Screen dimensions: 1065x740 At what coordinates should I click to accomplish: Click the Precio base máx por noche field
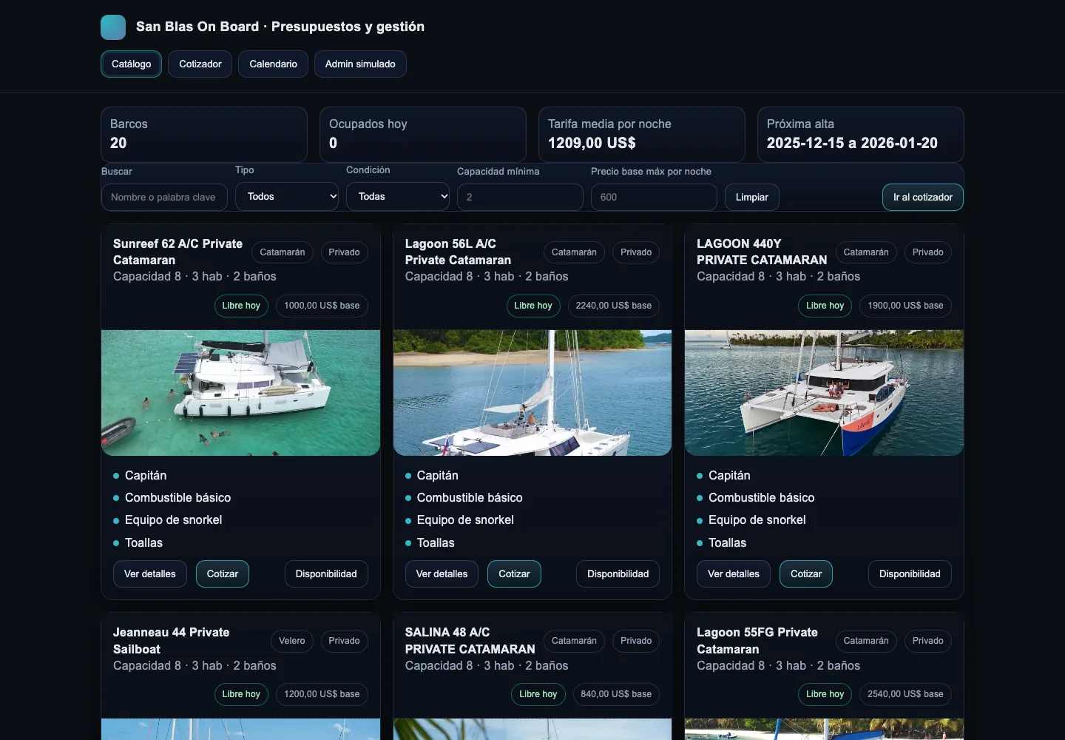coord(654,197)
